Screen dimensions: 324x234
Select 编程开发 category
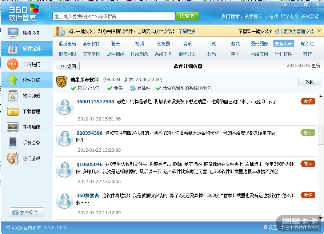[x=187, y=54]
